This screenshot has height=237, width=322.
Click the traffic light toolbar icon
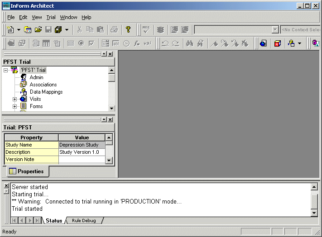(x=161, y=30)
